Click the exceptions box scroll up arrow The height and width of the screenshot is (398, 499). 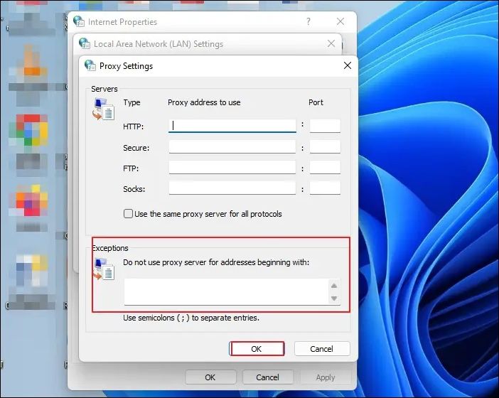pos(334,286)
